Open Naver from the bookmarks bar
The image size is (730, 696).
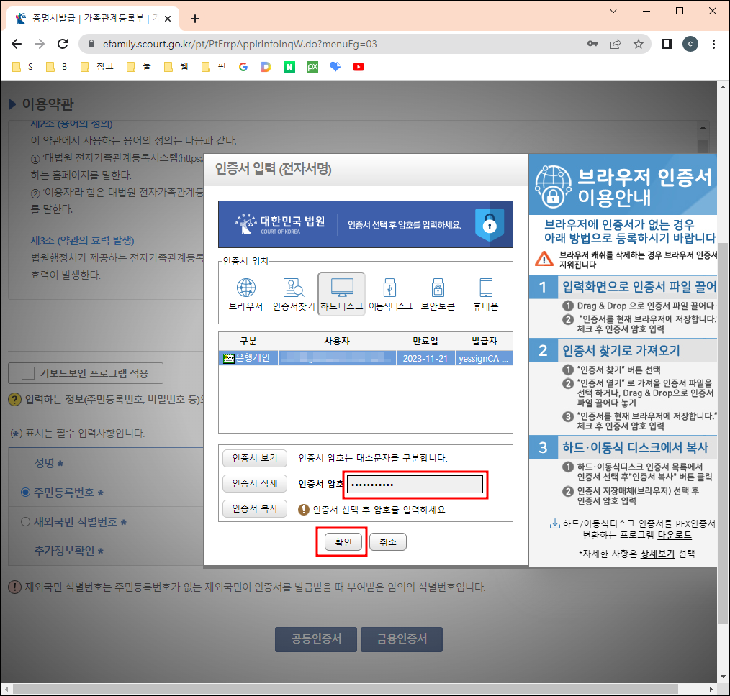pos(289,65)
